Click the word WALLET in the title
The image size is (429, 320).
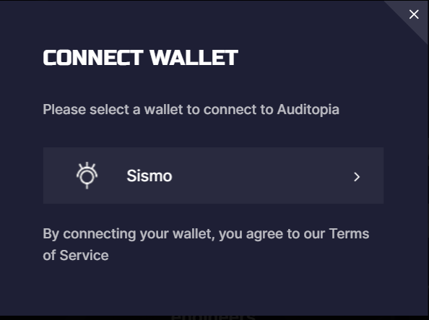[194, 58]
